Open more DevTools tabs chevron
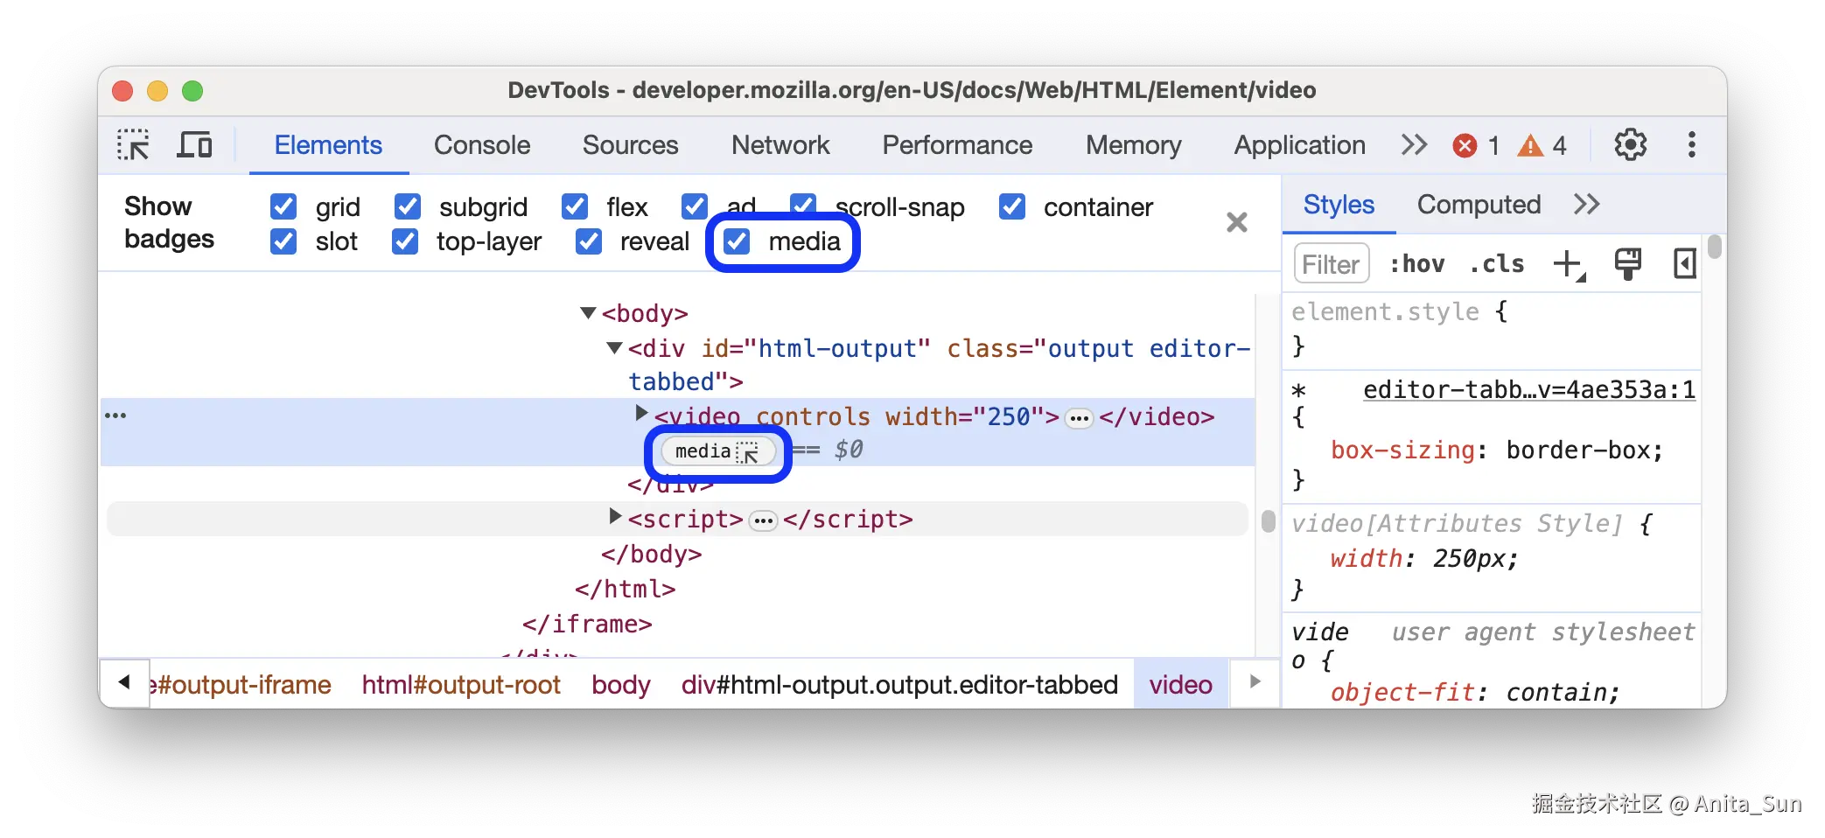This screenshot has width=1825, height=838. [1414, 145]
